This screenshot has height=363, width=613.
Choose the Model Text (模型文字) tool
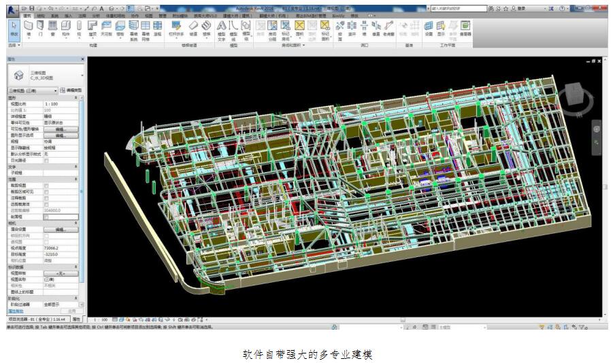click(x=222, y=31)
